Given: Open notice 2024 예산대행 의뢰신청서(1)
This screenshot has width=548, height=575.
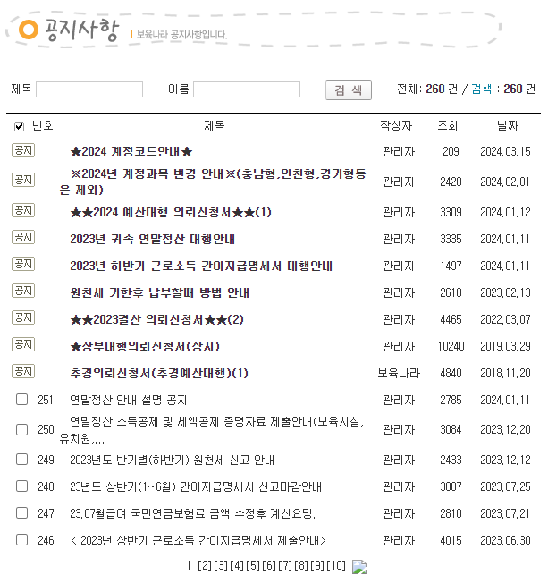Looking at the screenshot, I should pos(171,212).
